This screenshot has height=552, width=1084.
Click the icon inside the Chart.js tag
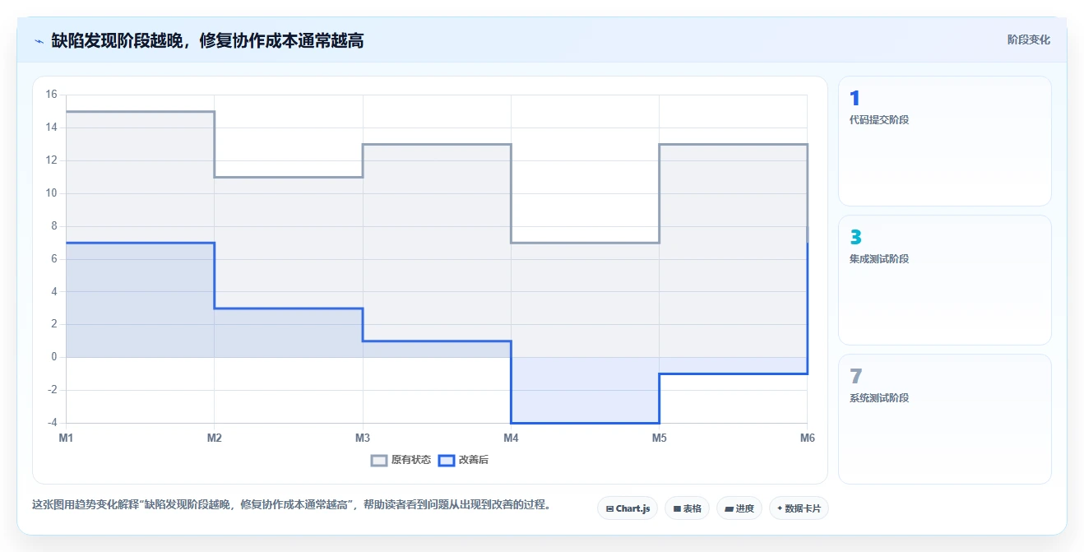[609, 508]
